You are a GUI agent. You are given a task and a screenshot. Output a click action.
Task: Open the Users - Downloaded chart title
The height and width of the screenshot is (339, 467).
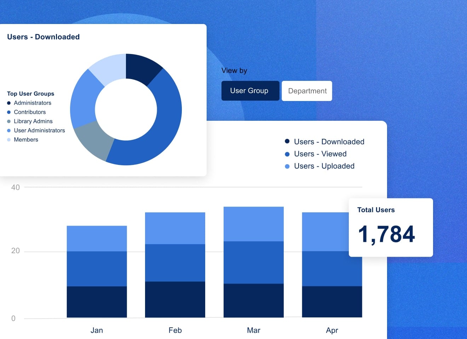[x=44, y=37]
